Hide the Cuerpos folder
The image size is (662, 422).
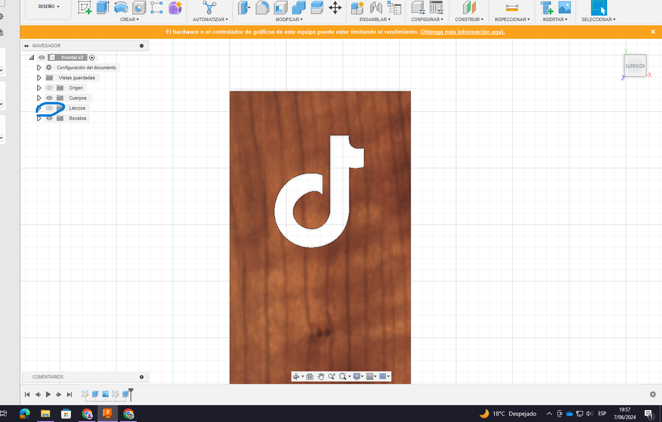tap(49, 98)
